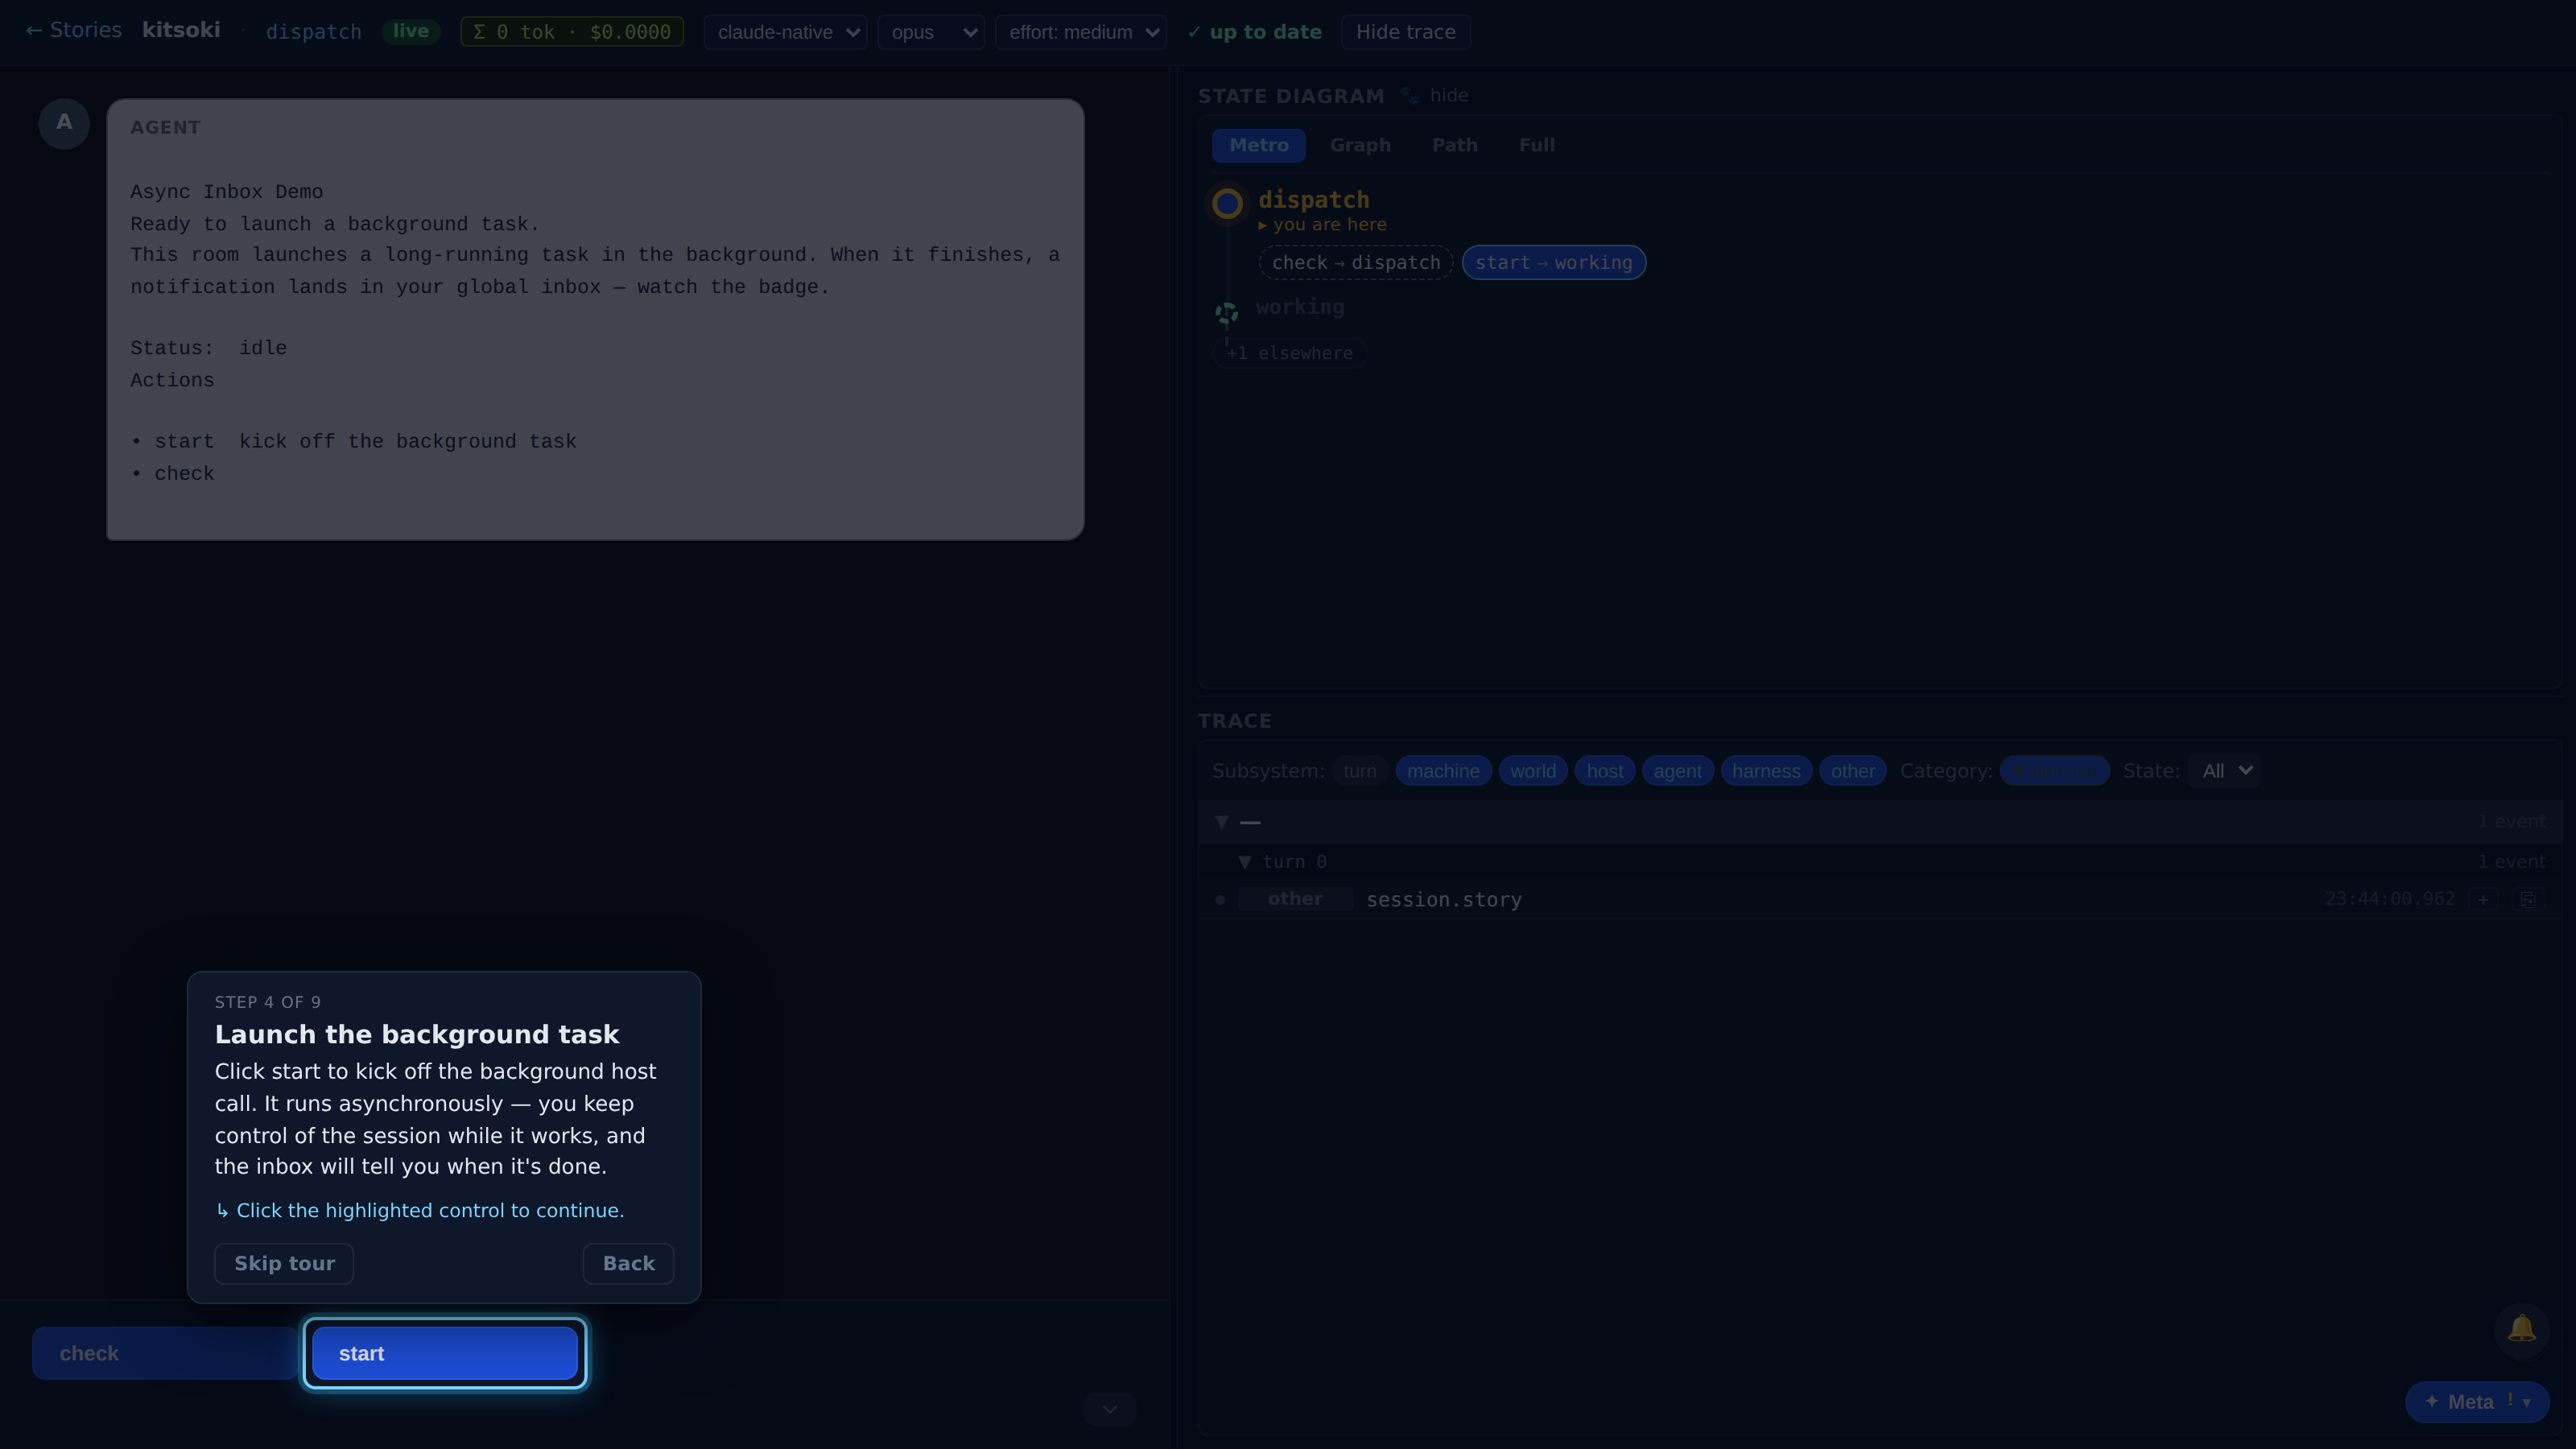Go Back to previous tour step
Screen dimensions: 2576x1449
point(628,1263)
